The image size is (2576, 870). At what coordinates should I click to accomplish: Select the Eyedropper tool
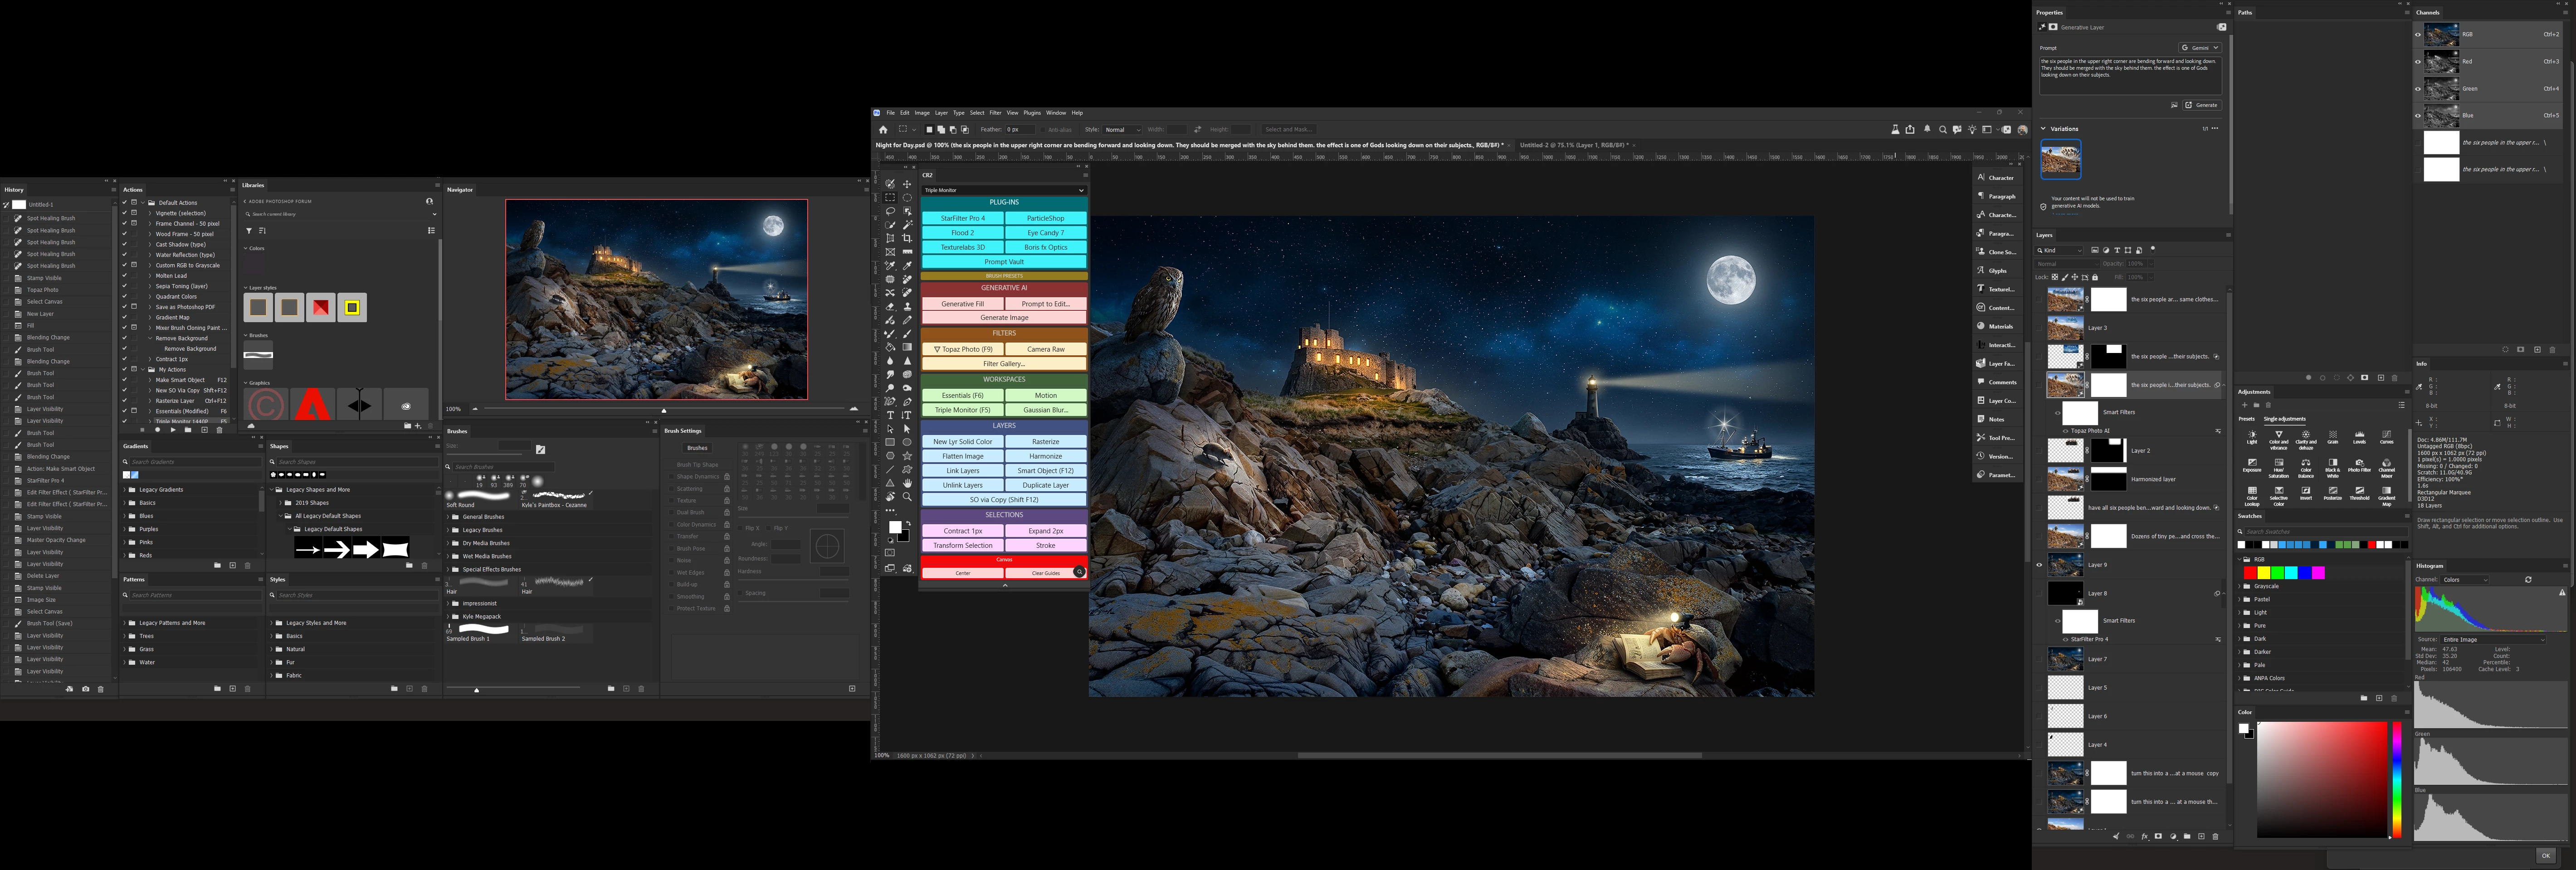(x=907, y=266)
